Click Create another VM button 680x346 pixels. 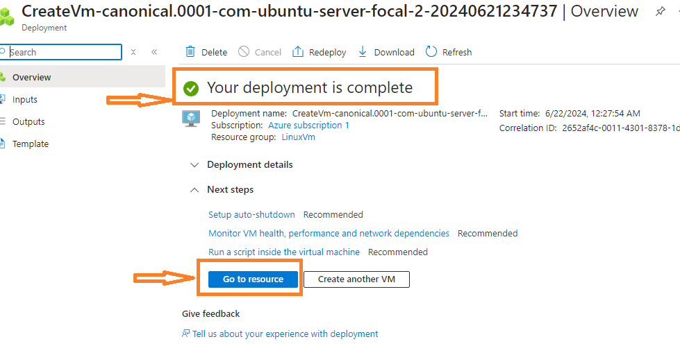point(356,279)
